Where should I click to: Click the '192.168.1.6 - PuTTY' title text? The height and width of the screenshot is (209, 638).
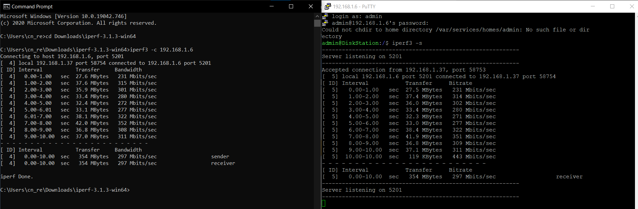tap(354, 7)
